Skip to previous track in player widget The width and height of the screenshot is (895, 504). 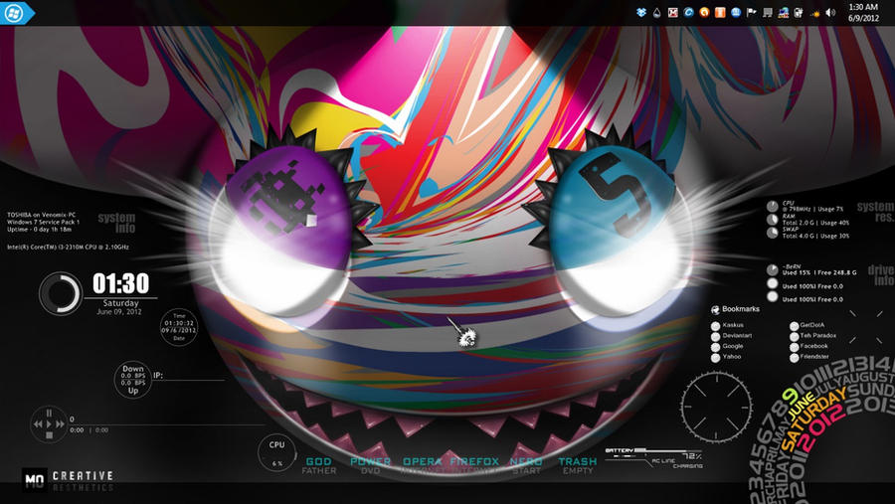(38, 424)
